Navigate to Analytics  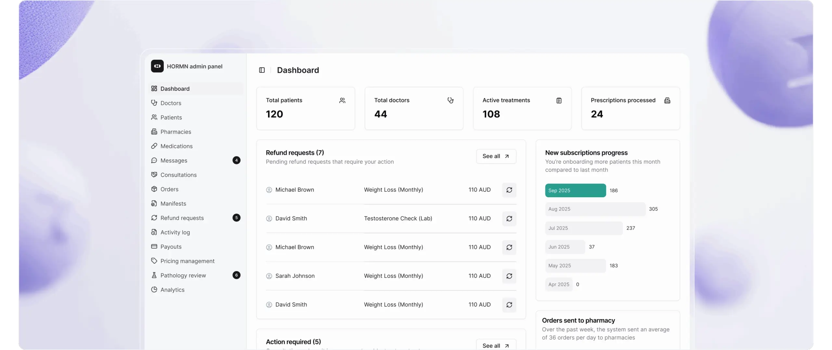(196, 290)
